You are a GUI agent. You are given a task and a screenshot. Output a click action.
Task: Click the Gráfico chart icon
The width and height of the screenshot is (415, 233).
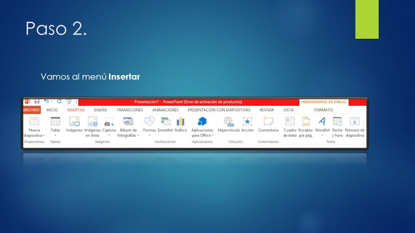click(181, 122)
